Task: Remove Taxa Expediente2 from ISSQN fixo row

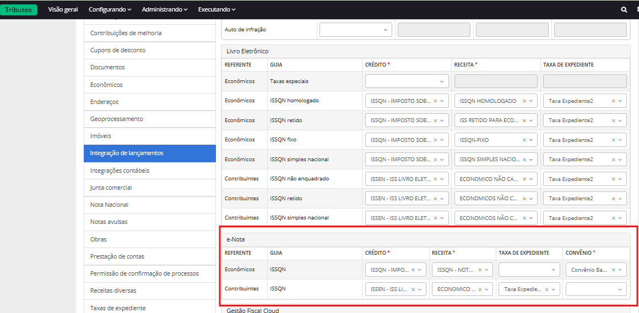Action: click(613, 140)
